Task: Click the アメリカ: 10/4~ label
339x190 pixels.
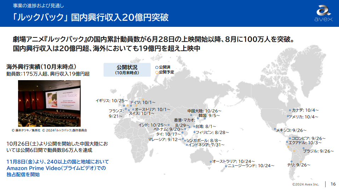Action: tap(303, 117)
